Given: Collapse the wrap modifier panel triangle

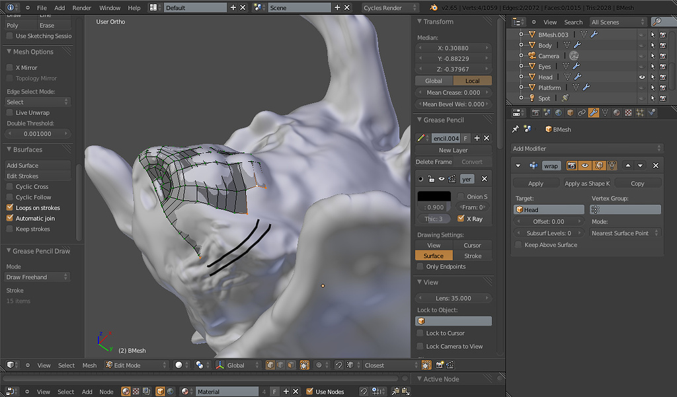Looking at the screenshot, I should click(518, 166).
